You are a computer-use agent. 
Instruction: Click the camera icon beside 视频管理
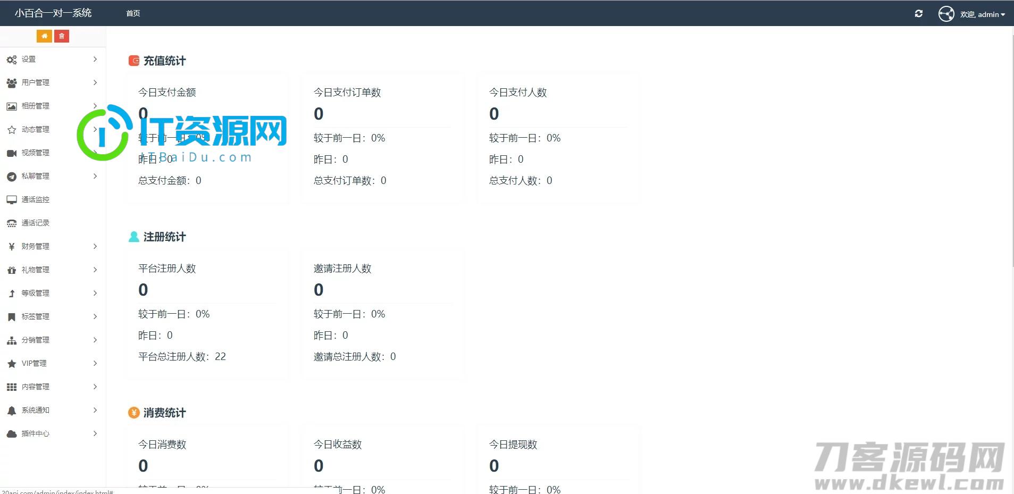point(12,153)
